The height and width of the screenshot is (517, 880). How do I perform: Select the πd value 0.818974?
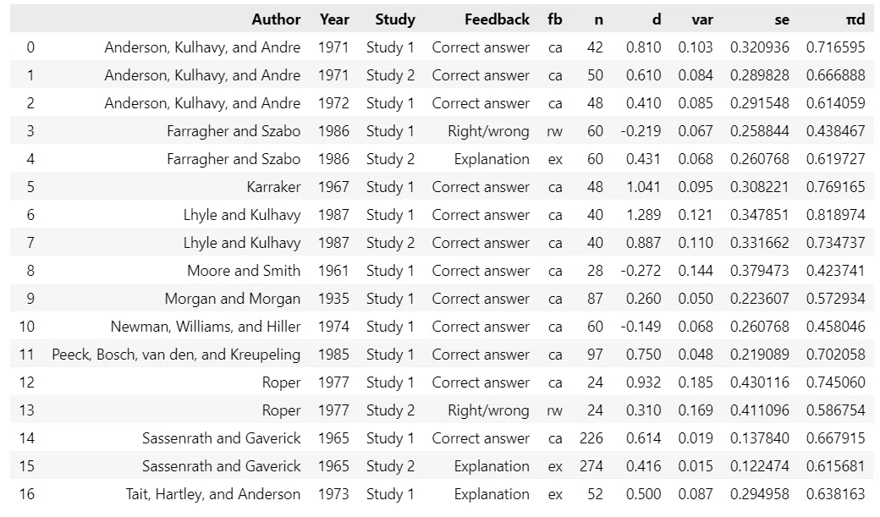pos(836,215)
